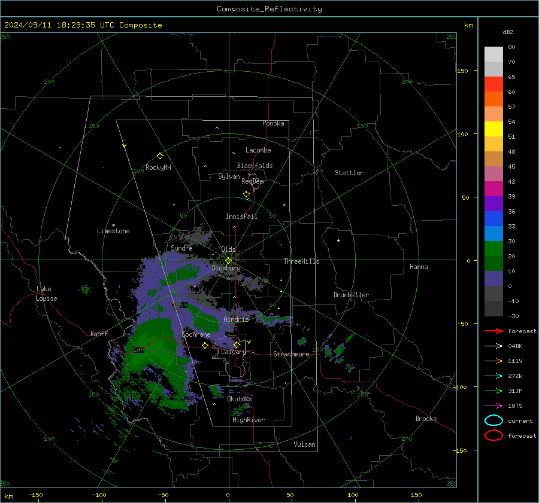Image resolution: width=539 pixels, height=503 pixels.
Task: Click the 33 dBZ blue color swatch
Action: click(x=493, y=233)
